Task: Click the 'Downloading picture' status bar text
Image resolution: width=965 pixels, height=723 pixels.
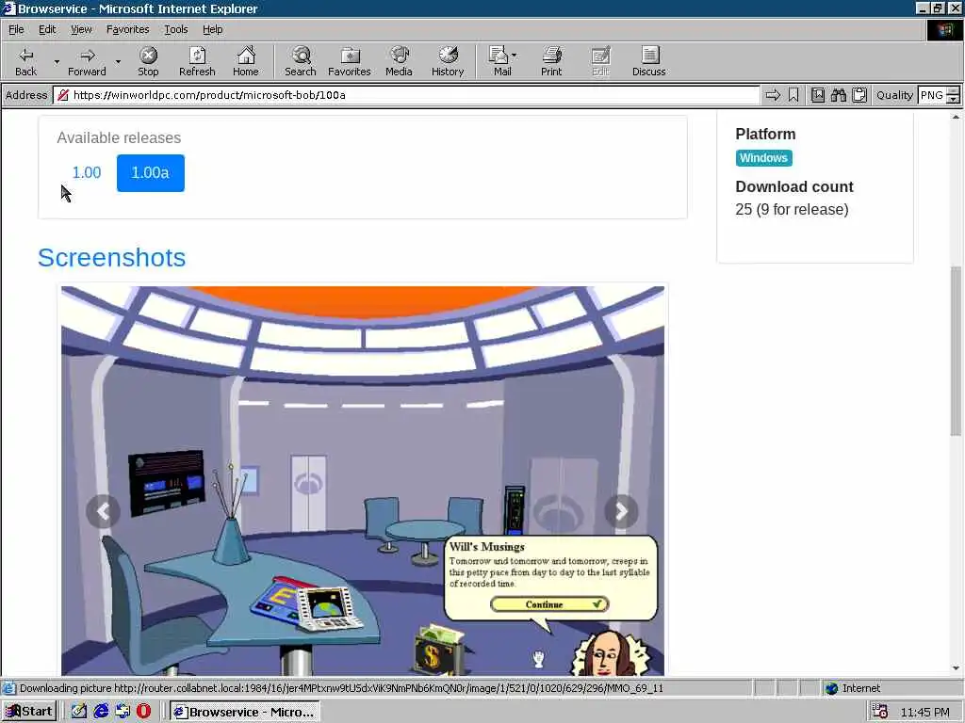Action: (341, 688)
